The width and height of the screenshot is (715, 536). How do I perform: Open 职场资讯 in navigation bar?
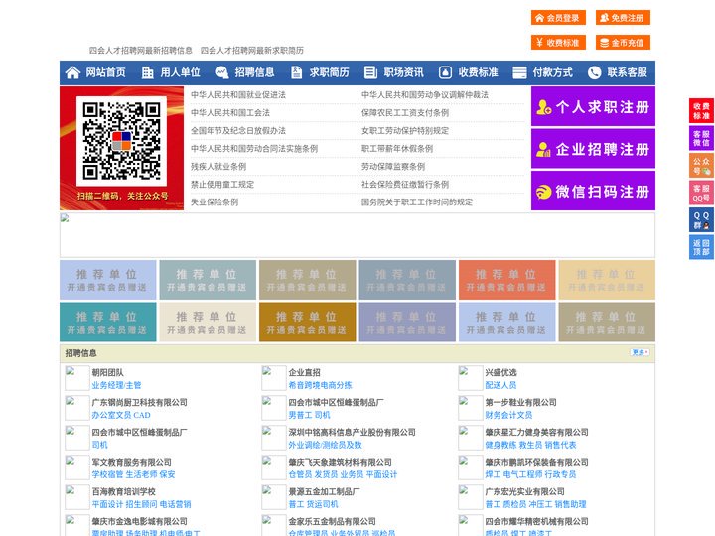click(x=403, y=72)
